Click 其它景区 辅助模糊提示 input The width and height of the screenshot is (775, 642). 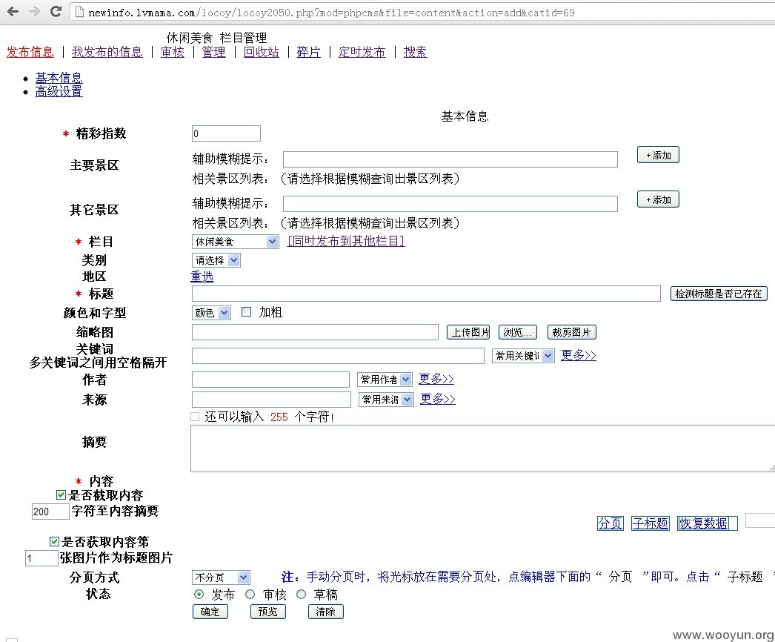pyautogui.click(x=450, y=204)
